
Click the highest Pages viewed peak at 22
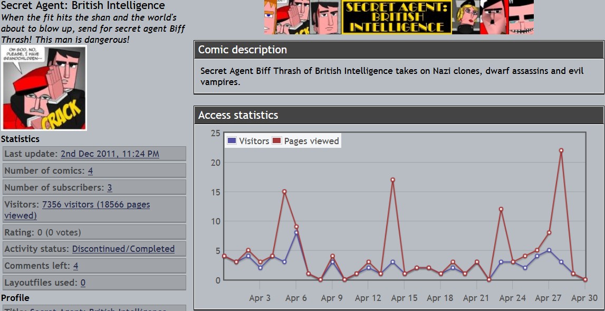click(561, 150)
